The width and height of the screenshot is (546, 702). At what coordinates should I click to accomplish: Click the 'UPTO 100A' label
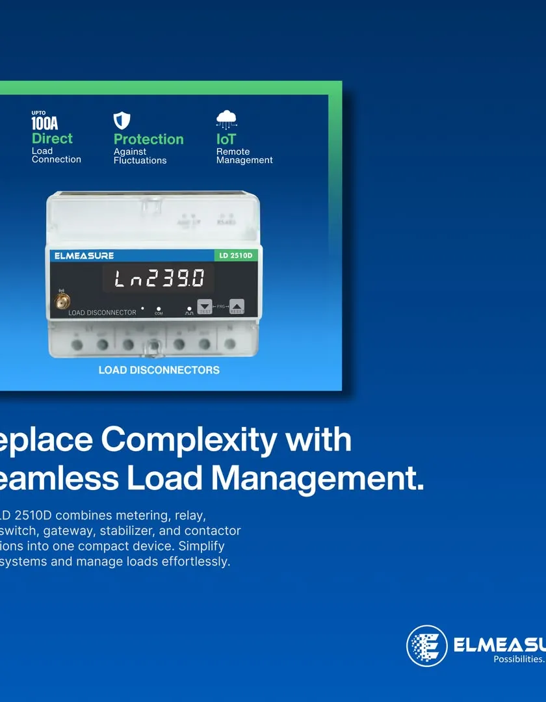click(x=45, y=120)
